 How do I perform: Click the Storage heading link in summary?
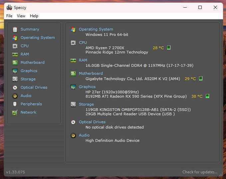86,104
